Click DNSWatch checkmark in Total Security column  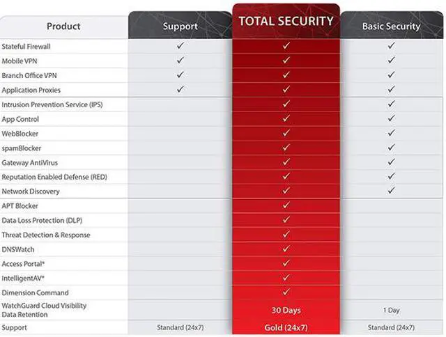pos(286,249)
